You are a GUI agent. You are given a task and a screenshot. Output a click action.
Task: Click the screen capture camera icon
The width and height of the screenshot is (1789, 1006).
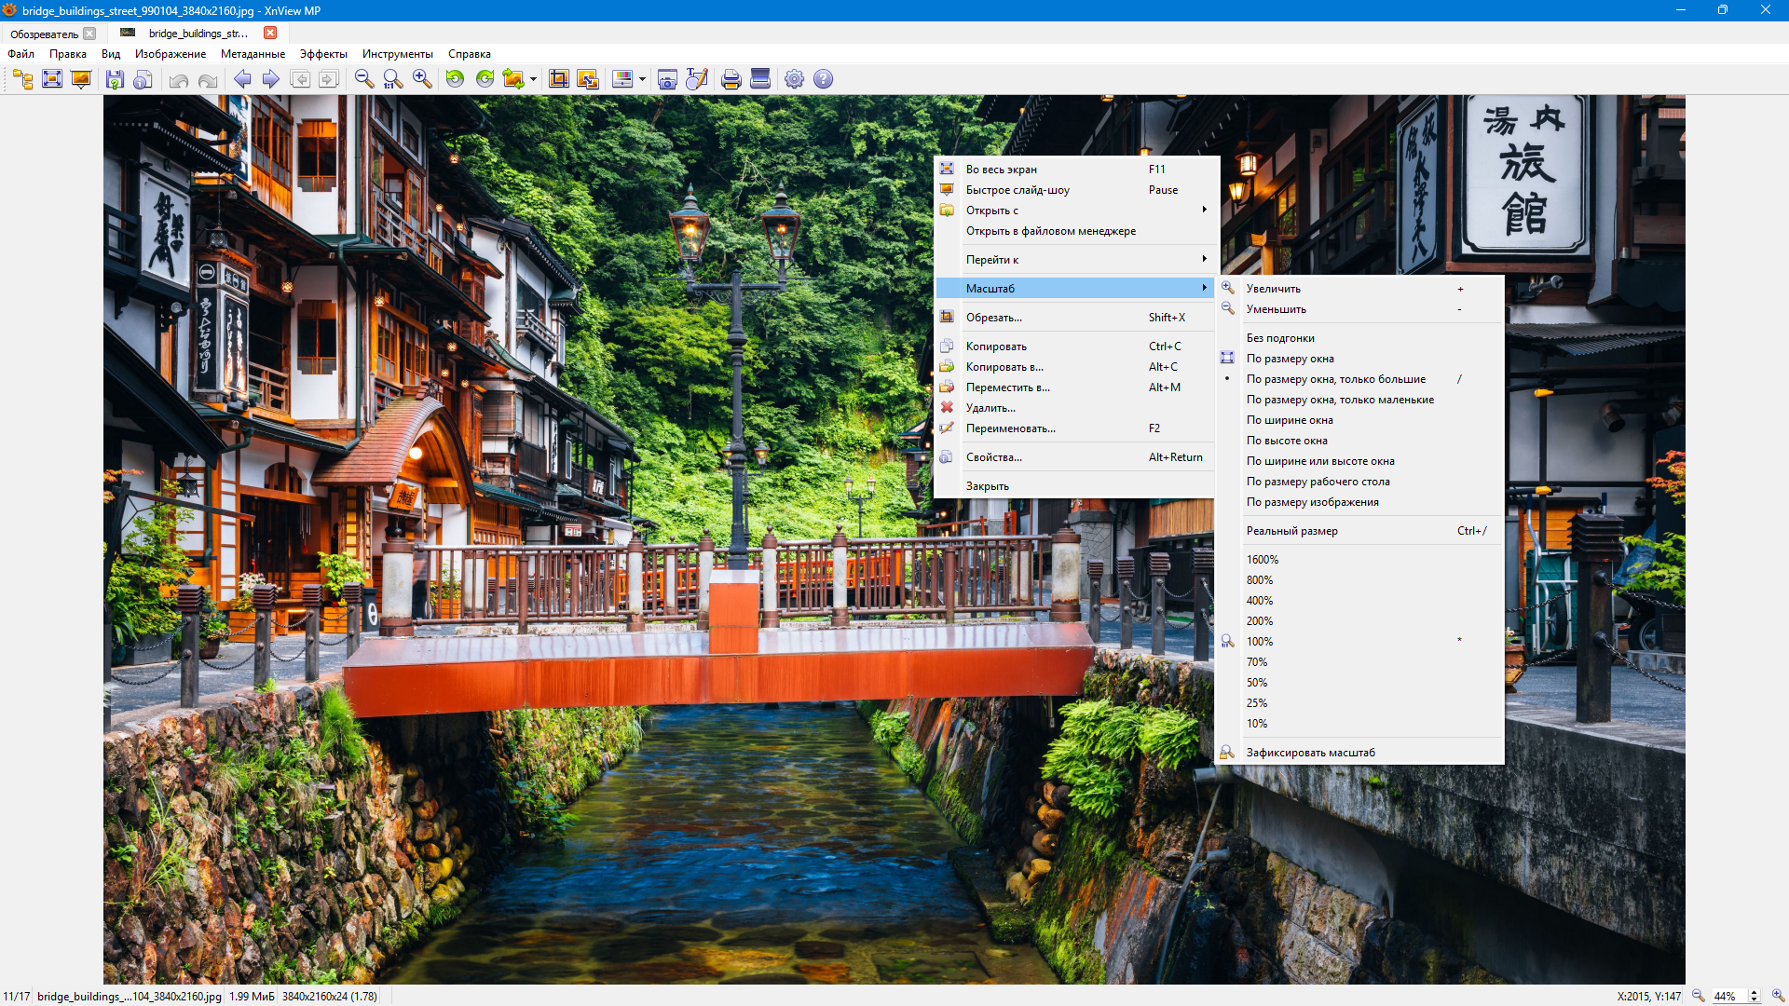[667, 79]
